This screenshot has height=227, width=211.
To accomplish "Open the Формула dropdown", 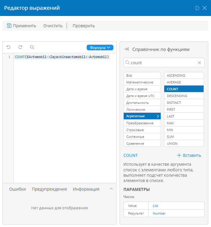I will coord(100,47).
